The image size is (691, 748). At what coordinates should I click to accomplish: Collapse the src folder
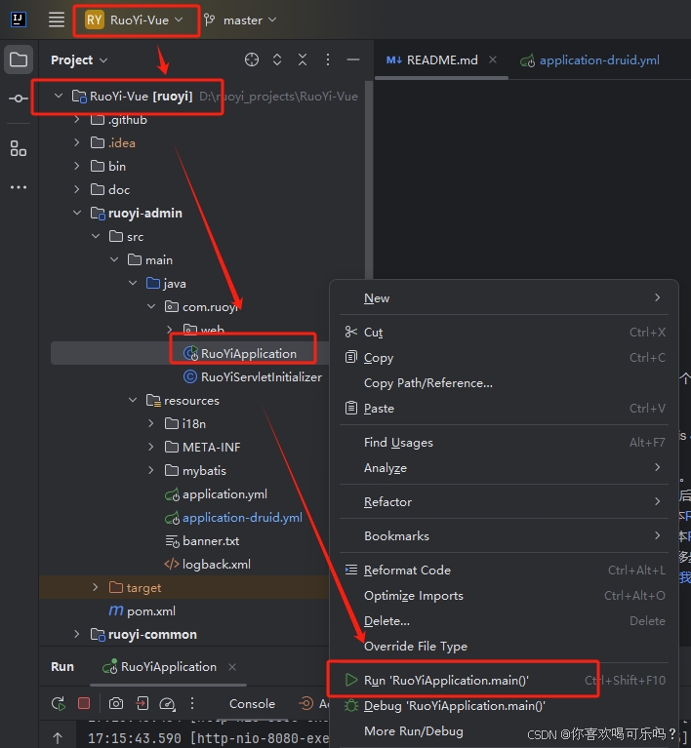pos(96,236)
